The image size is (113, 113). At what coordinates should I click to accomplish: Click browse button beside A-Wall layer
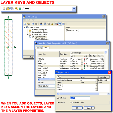click(x=82, y=66)
